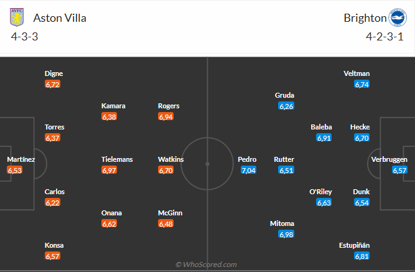Click the WhoScored.com watermark
Viewport: 415px width, 272px height.
[206, 265]
